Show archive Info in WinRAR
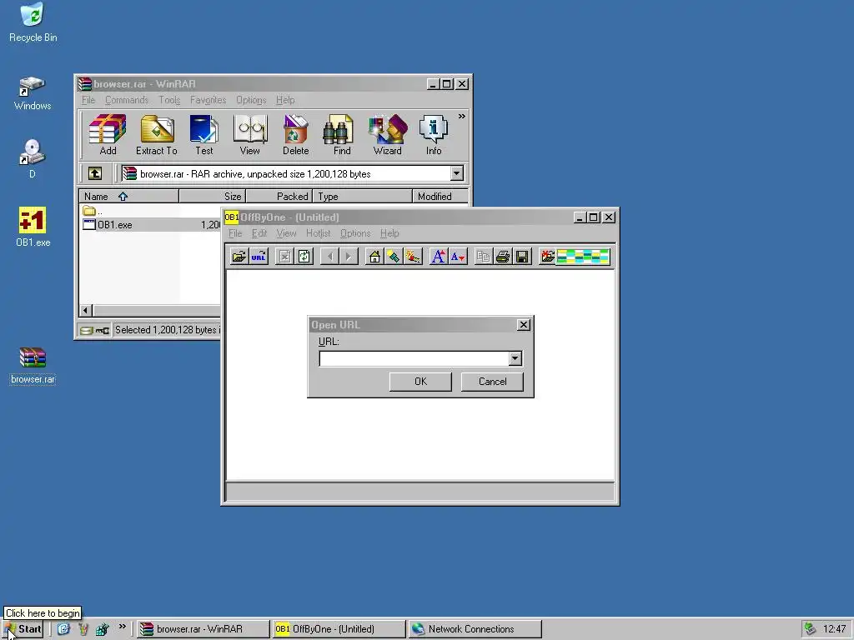The width and height of the screenshot is (854, 640). tap(434, 135)
